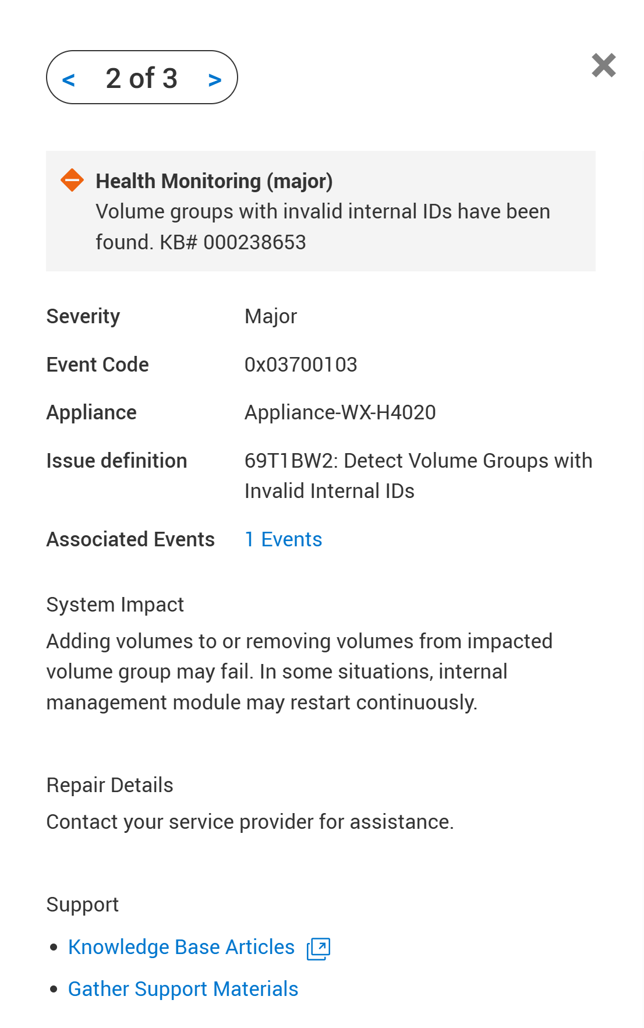This screenshot has width=644, height=1028.
Task: Open Gather Support Materials
Action: pos(183,989)
